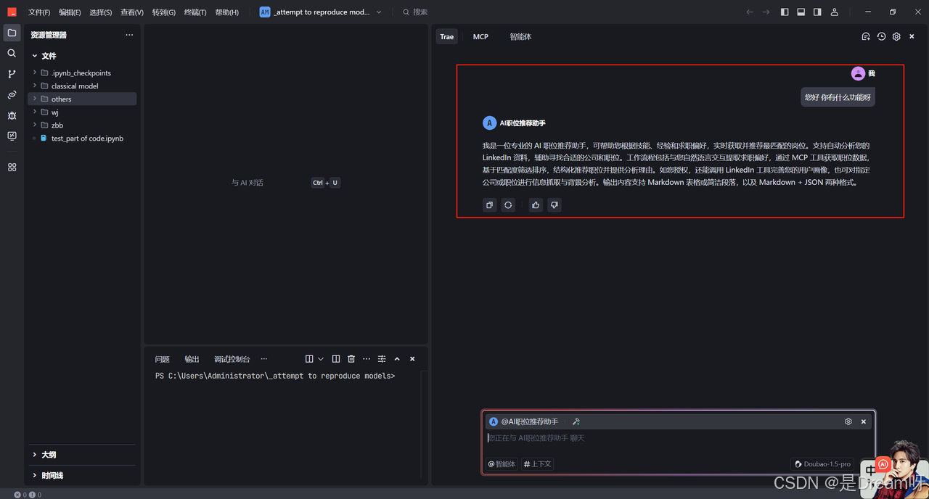Expand the zbb folder
Viewport: 929px width, 499px height.
pos(82,125)
